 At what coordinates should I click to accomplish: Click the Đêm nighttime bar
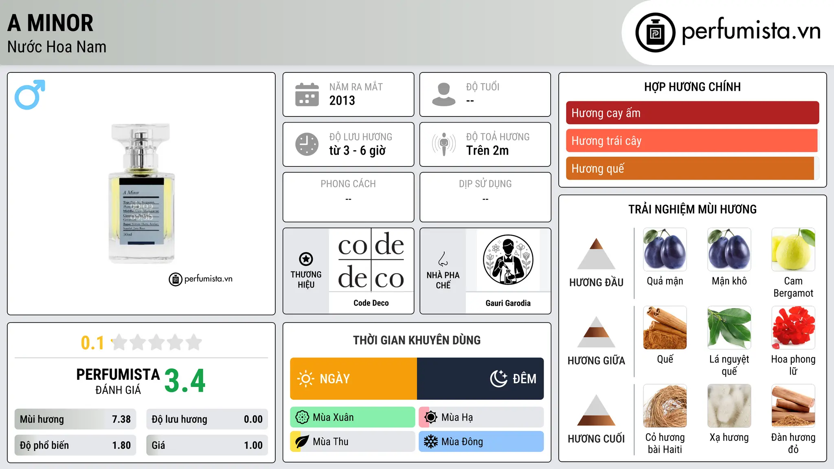[x=481, y=379]
